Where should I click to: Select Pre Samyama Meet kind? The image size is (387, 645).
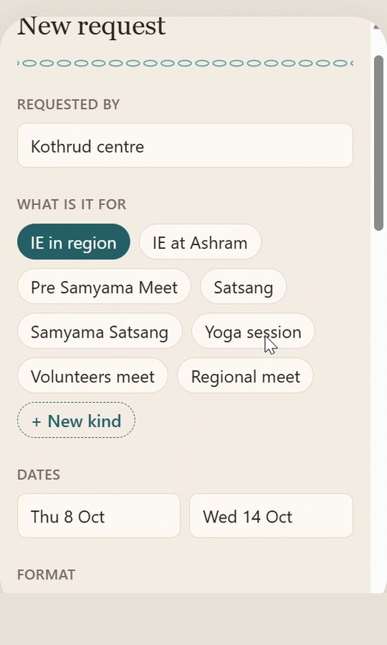click(104, 286)
